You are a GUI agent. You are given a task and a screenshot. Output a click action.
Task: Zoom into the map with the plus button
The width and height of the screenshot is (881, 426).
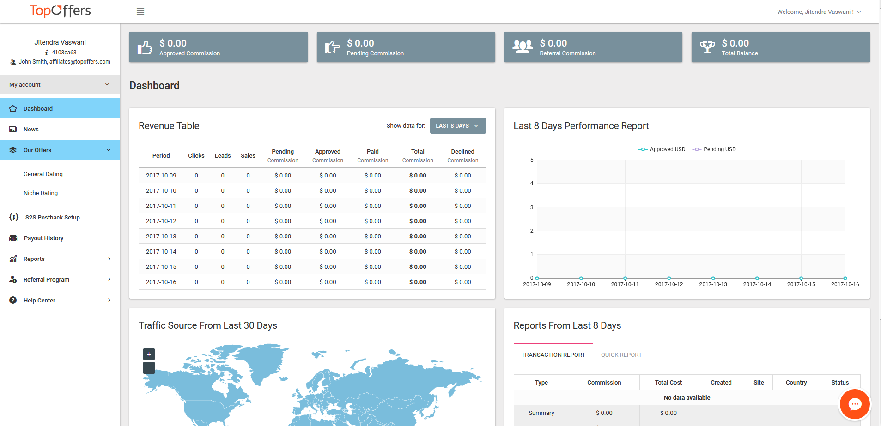148,354
